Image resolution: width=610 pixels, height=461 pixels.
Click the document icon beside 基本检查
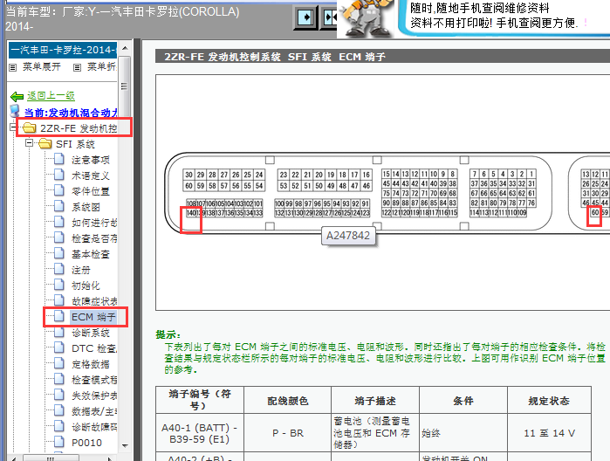point(59,253)
